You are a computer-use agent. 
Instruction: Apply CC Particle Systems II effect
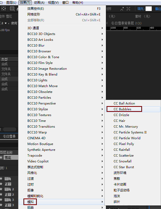click(133, 132)
